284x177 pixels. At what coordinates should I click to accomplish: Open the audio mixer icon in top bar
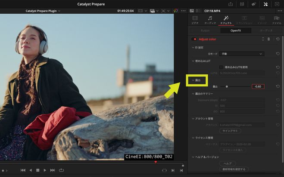tap(242, 3)
